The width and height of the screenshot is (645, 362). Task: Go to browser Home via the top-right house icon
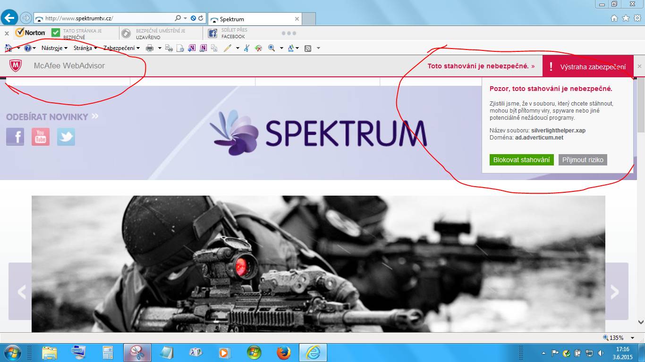pyautogui.click(x=614, y=18)
